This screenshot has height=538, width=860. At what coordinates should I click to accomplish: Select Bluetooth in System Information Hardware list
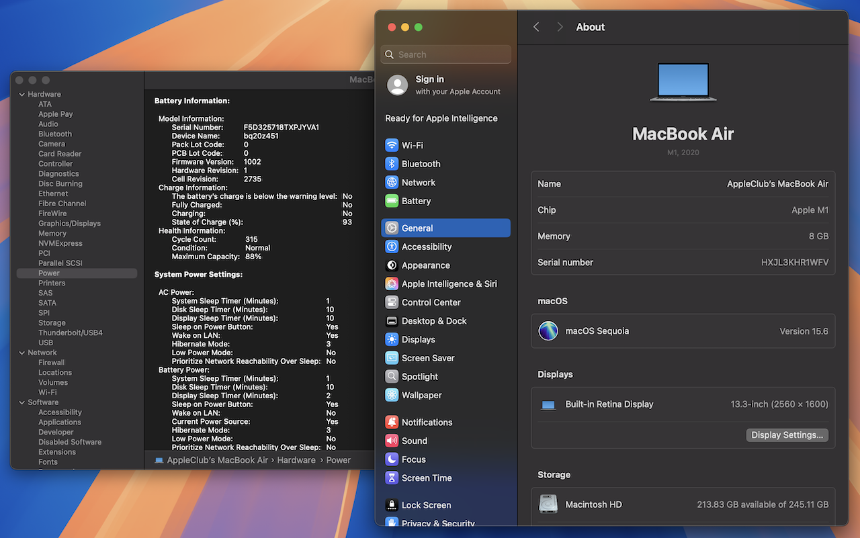55,134
